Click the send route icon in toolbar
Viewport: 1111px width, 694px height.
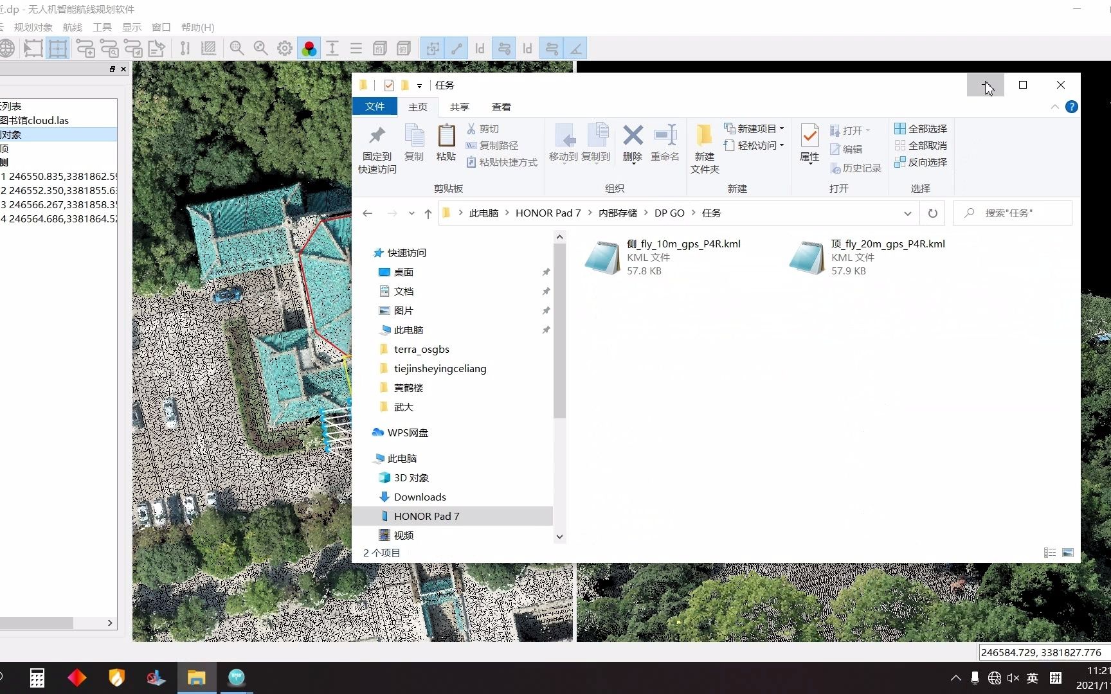[133, 48]
